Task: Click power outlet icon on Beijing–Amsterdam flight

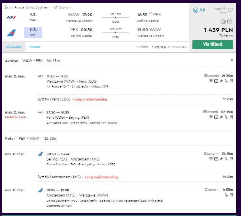Action: (221, 158)
